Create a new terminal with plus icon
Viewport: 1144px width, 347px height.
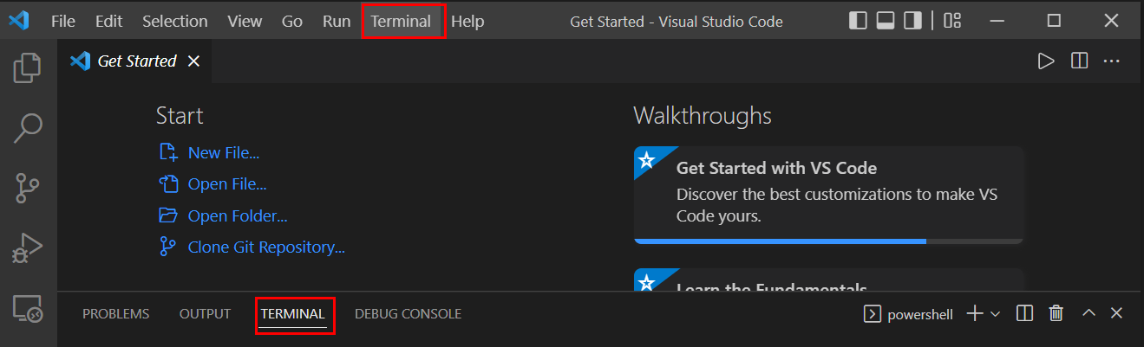[x=974, y=313]
